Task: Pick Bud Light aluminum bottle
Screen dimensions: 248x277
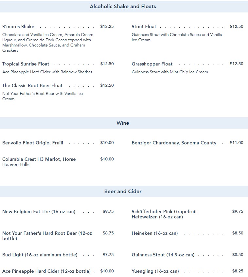Action: pos(40,255)
